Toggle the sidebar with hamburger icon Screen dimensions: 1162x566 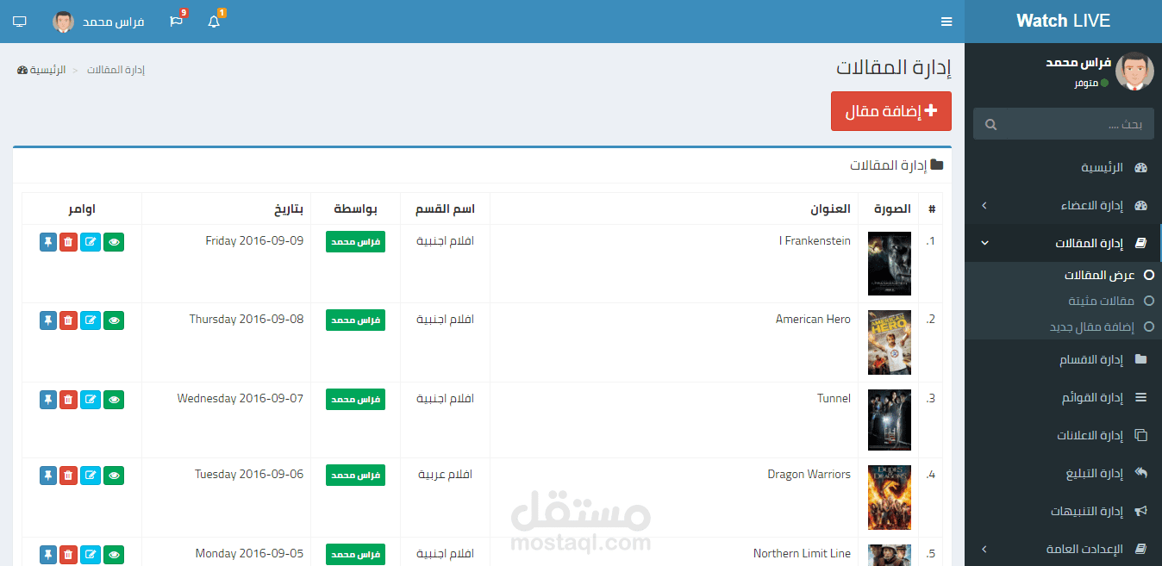click(946, 22)
